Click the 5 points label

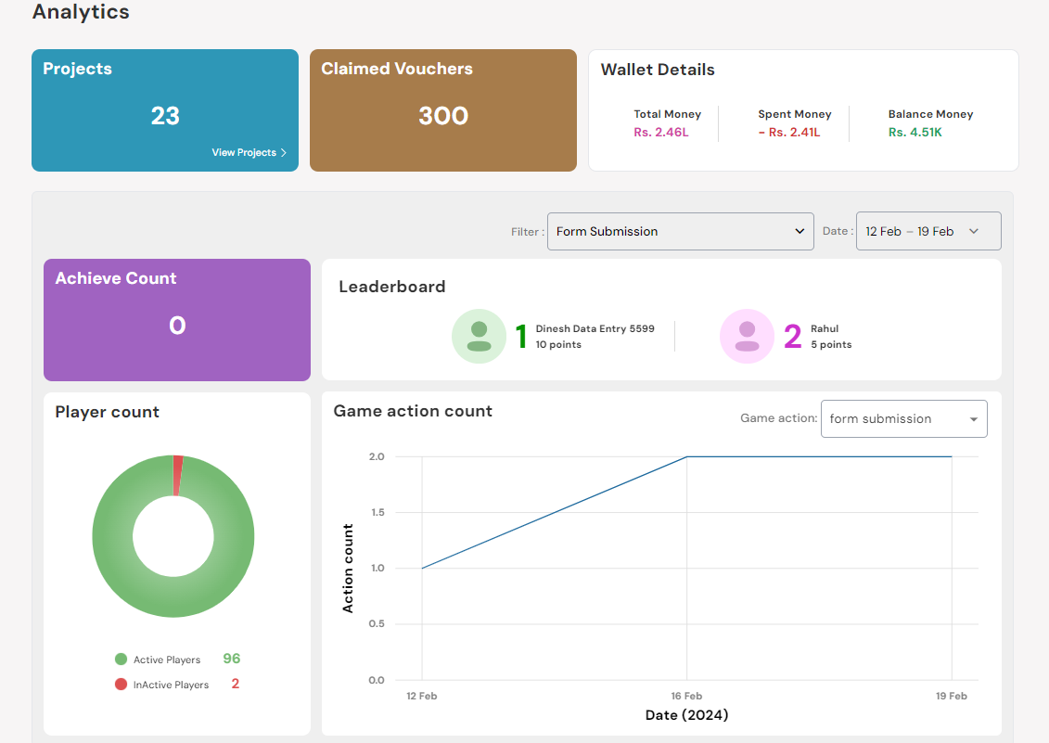pos(831,345)
